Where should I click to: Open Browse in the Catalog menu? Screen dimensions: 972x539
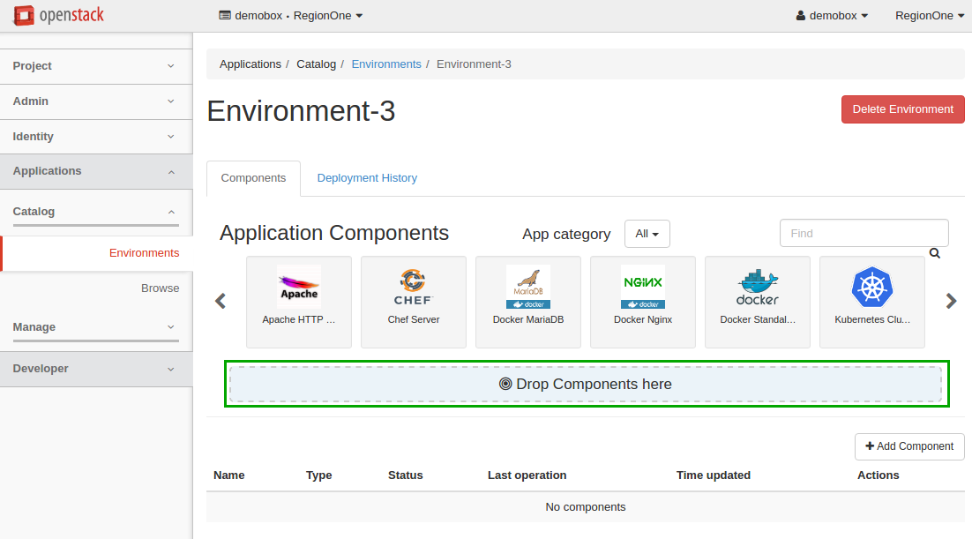(160, 288)
